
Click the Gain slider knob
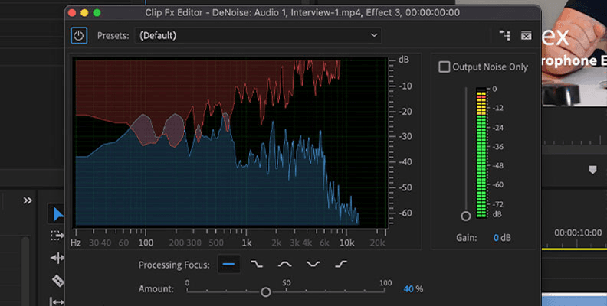point(465,216)
